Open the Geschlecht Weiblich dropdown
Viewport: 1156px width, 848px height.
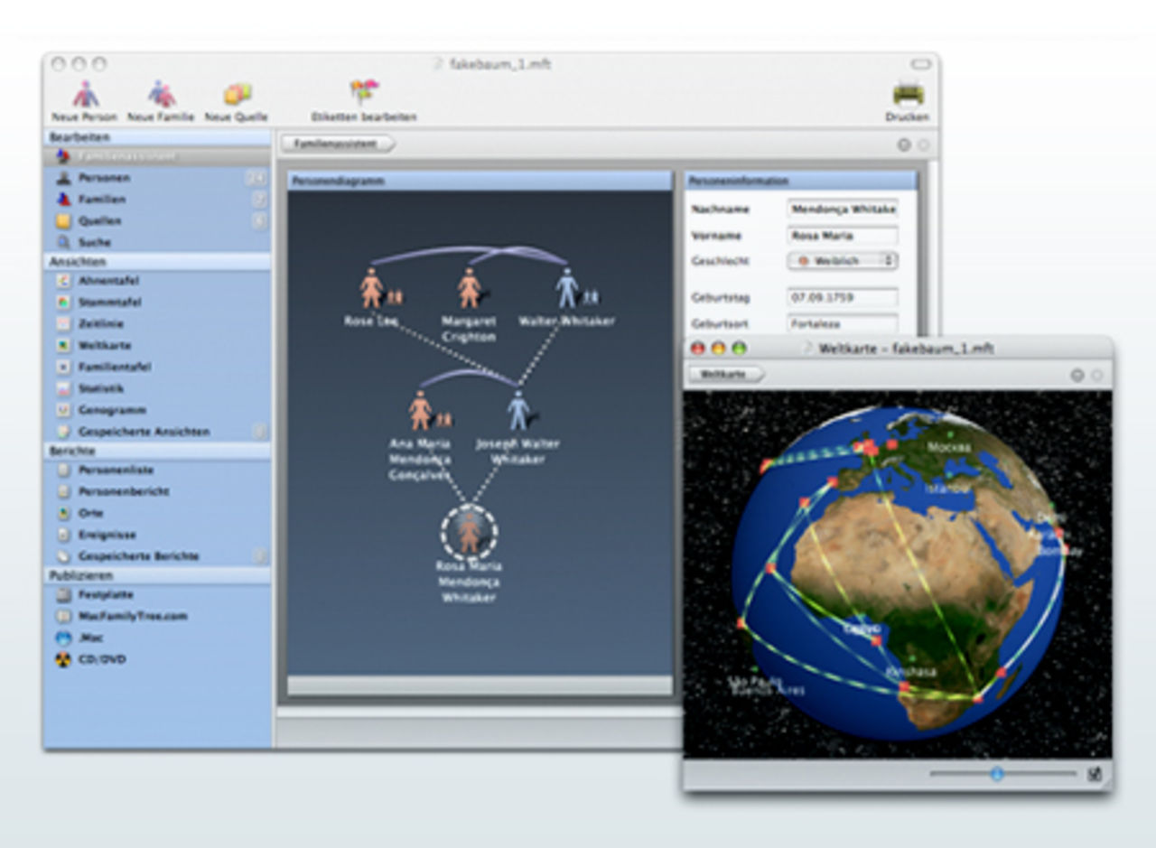coord(842,261)
